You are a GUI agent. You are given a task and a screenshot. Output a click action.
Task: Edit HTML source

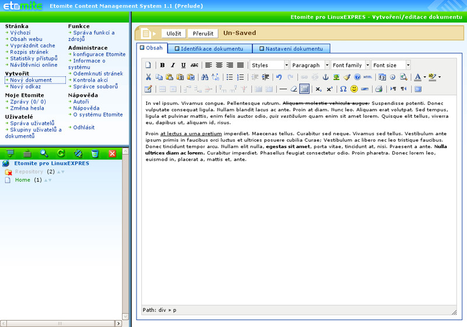pyautogui.click(x=368, y=77)
